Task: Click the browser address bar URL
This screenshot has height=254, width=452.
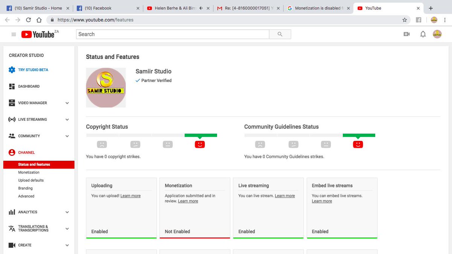Action: [95, 20]
